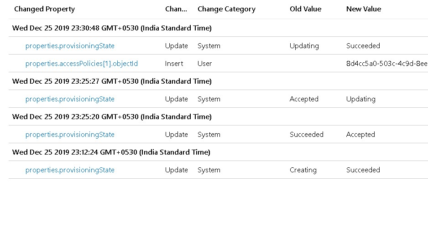
Task: Click the Insert change type cell
Action: point(174,63)
